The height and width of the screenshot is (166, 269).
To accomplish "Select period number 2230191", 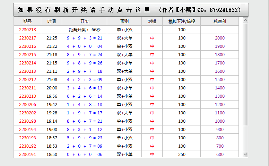I will tap(27, 155).
